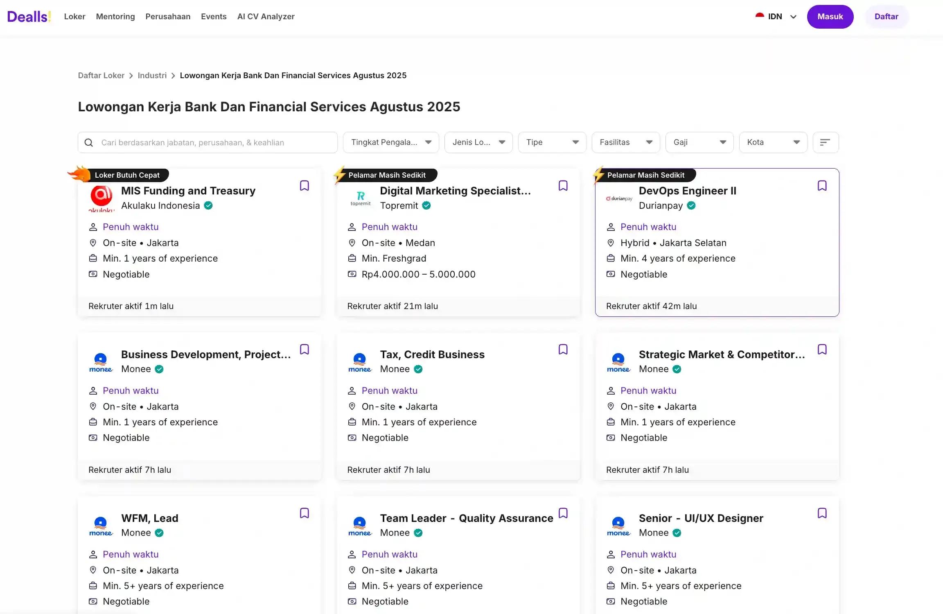Open the sort options icon button
This screenshot has height=614, width=943.
point(826,142)
